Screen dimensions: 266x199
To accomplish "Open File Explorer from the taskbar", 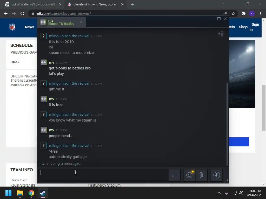I will 20,193.
